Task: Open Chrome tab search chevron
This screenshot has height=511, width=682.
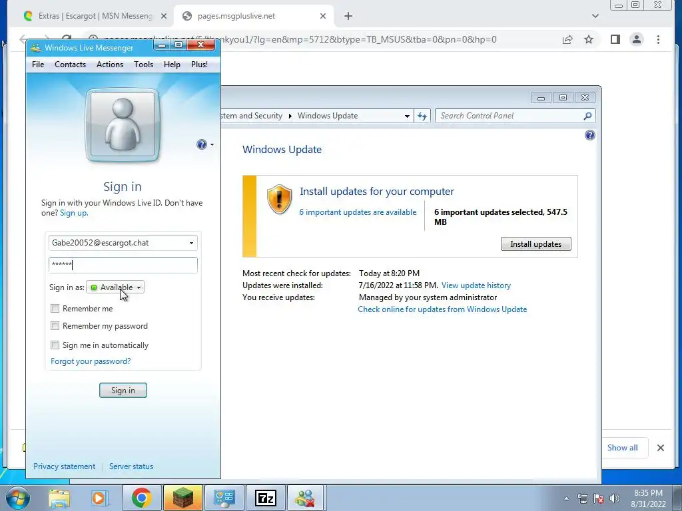Action: click(595, 16)
